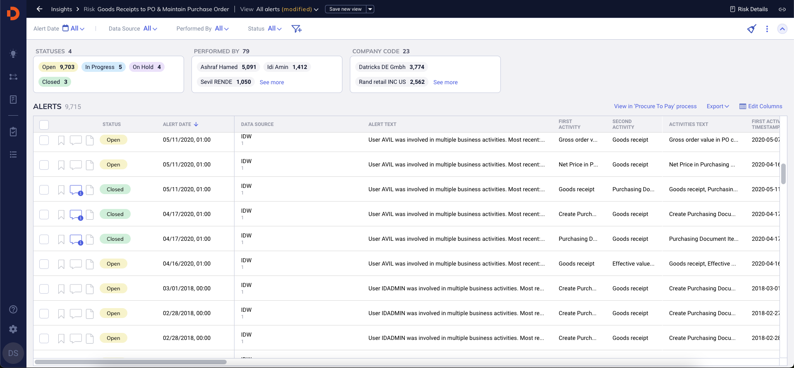Viewport: 794px width, 368px height.
Task: Expand the Save new view arrow
Action: (x=370, y=9)
